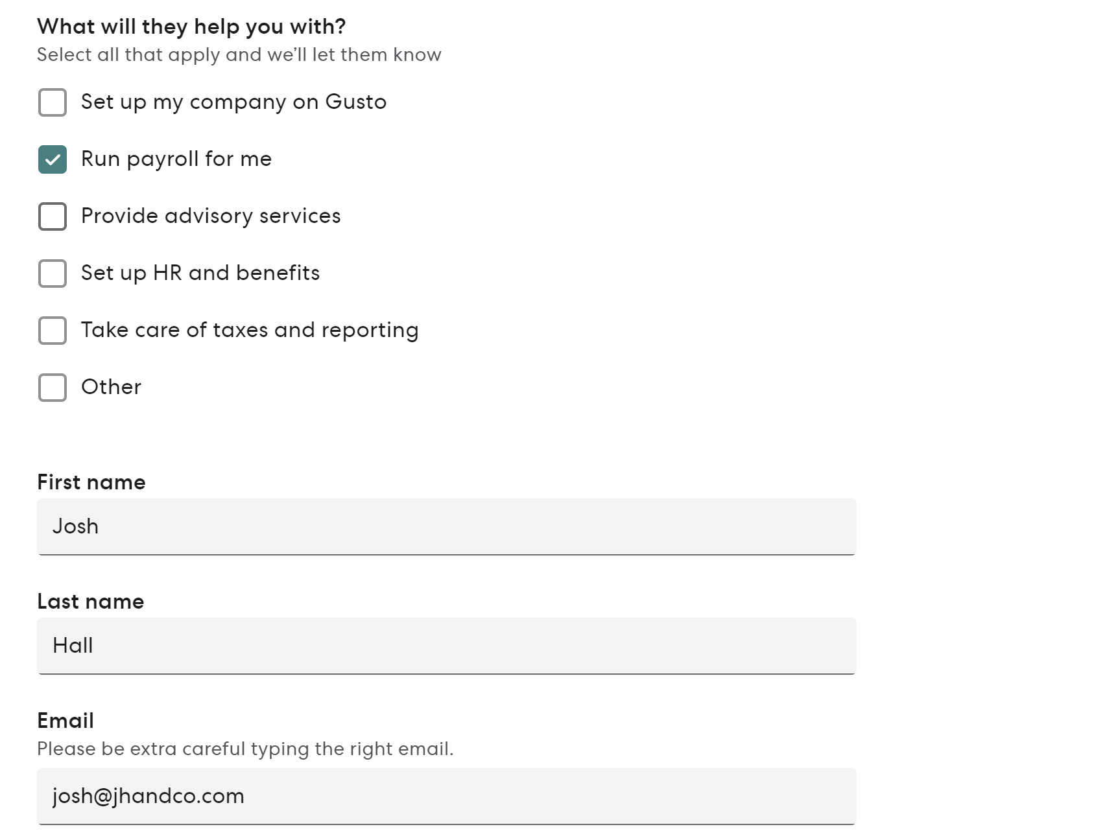The width and height of the screenshot is (1109, 840).
Task: Click the "Provide advisory services" label
Action: click(211, 216)
